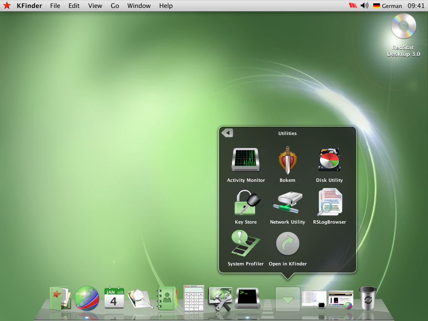Open the address book app in the dock

coord(167,298)
